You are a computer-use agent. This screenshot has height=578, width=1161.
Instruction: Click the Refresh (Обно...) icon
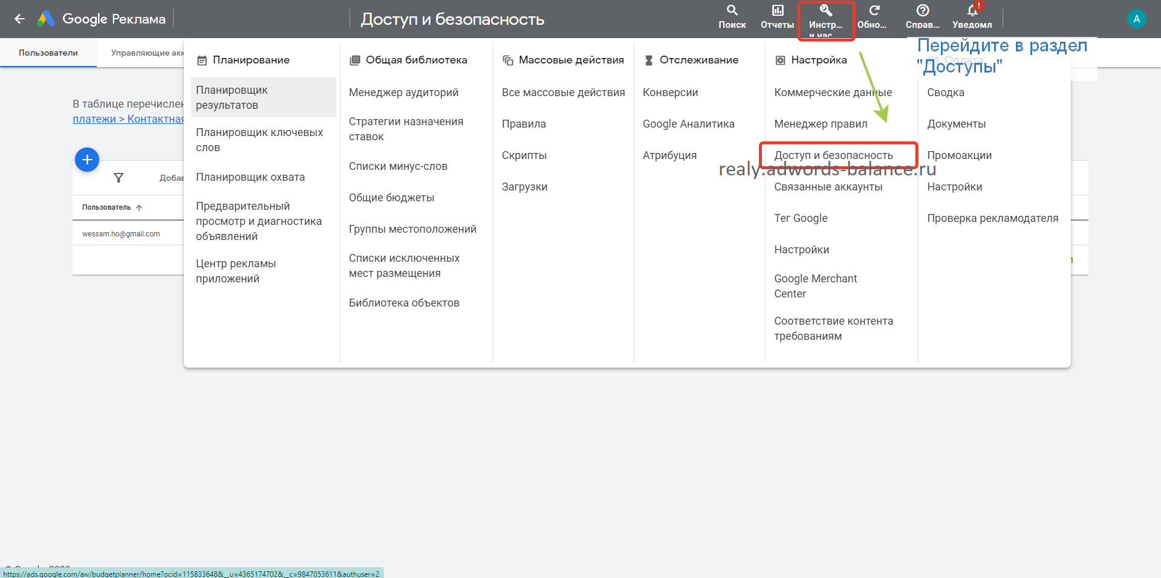(x=874, y=11)
